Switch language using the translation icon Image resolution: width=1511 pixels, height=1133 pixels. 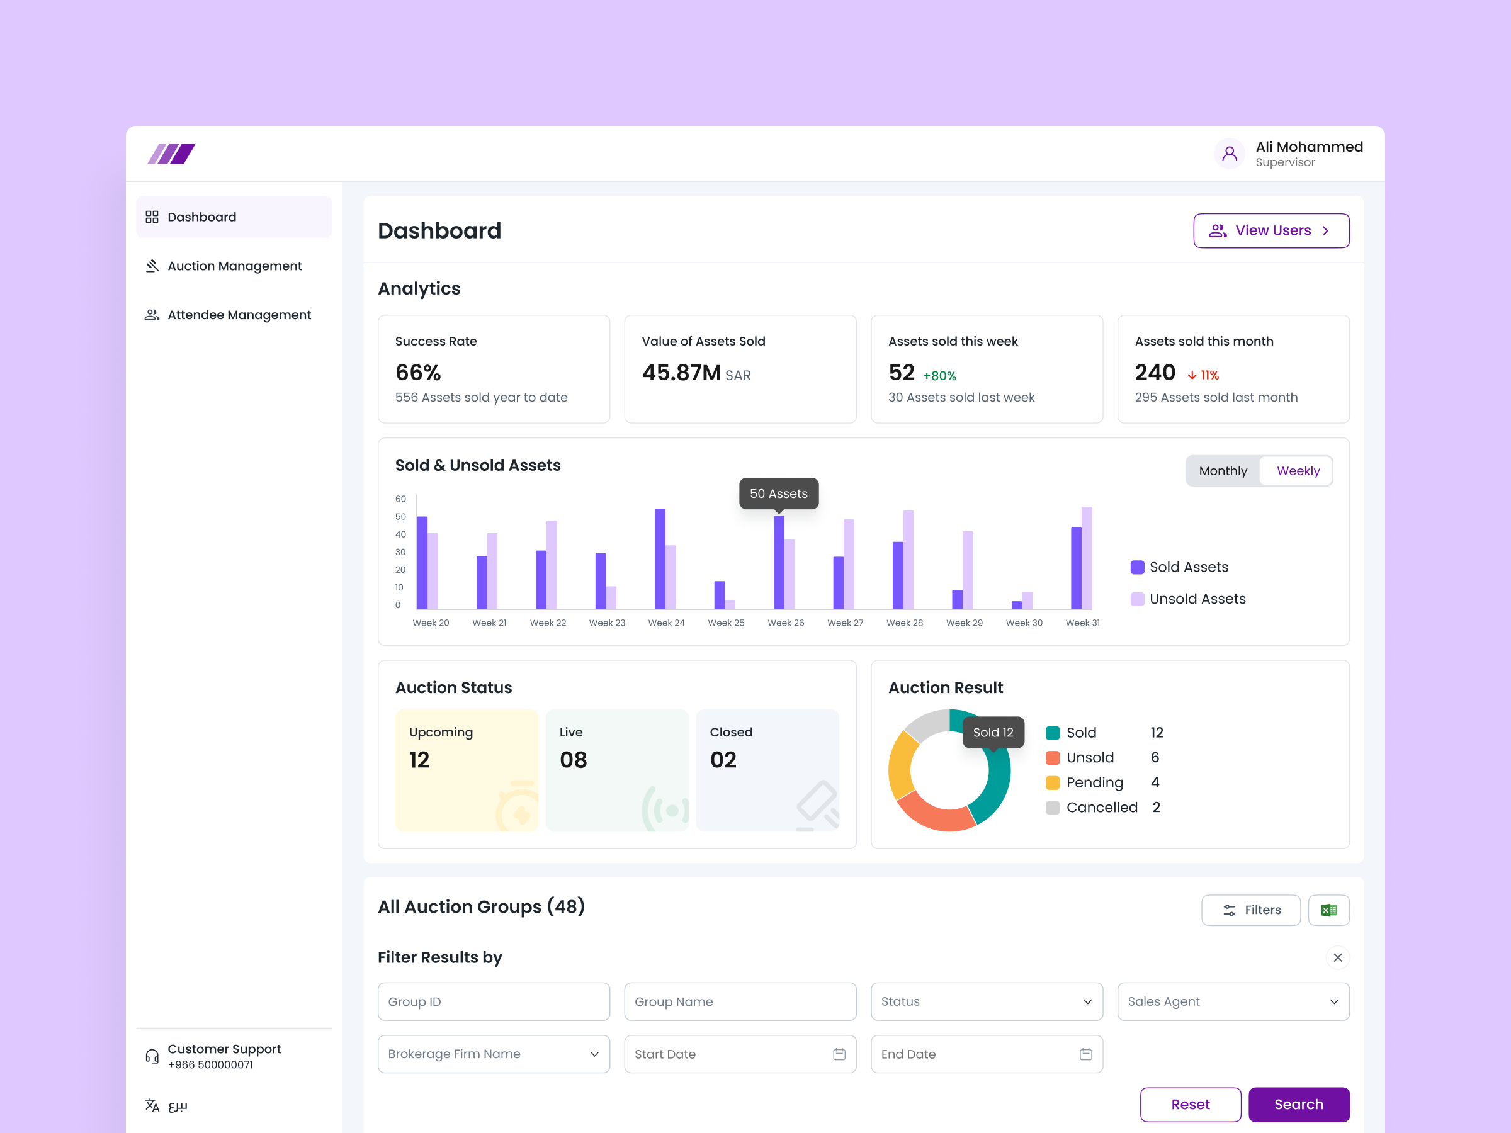tap(152, 1105)
